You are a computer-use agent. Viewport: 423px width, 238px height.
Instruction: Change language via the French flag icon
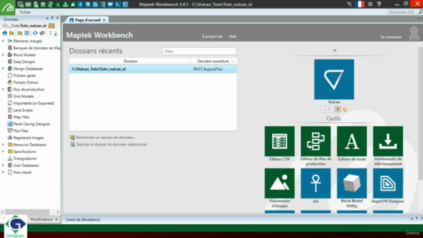pos(360,4)
